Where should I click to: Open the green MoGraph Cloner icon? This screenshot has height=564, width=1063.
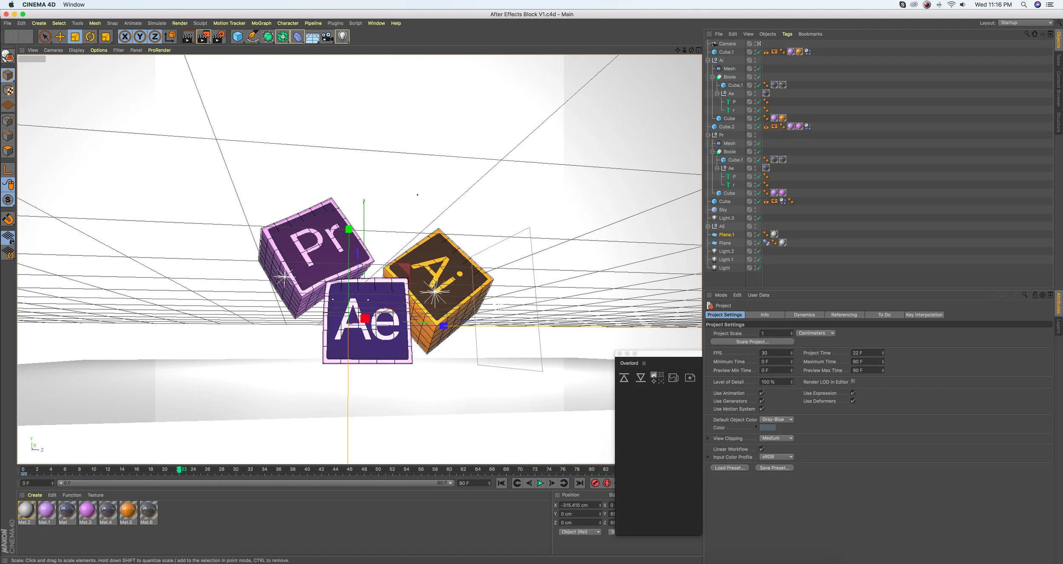click(x=283, y=37)
